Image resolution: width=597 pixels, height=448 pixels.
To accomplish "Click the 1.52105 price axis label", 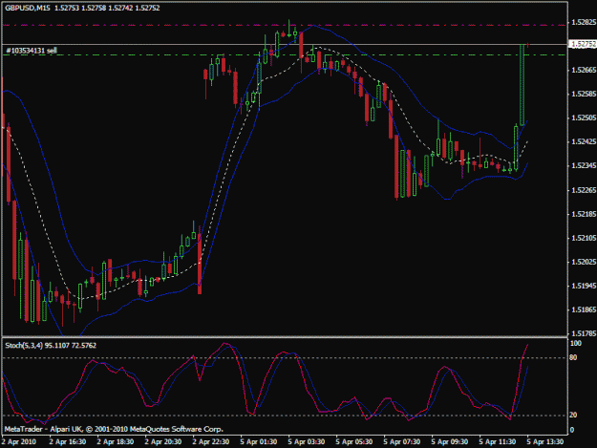I will [584, 238].
